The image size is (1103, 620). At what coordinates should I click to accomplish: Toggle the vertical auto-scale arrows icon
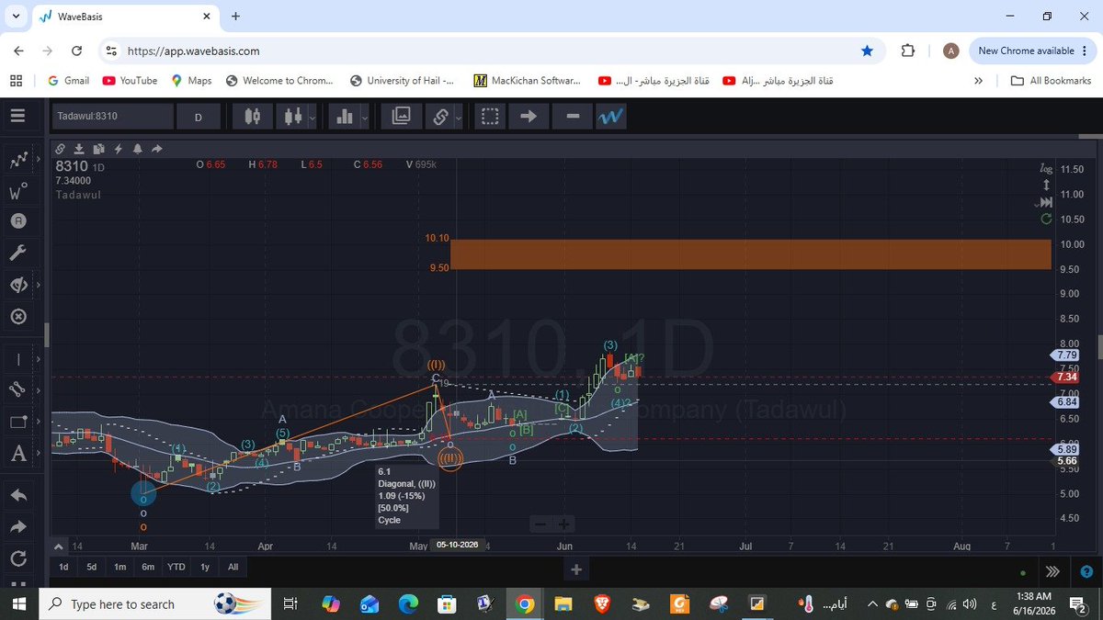pyautogui.click(x=1046, y=186)
